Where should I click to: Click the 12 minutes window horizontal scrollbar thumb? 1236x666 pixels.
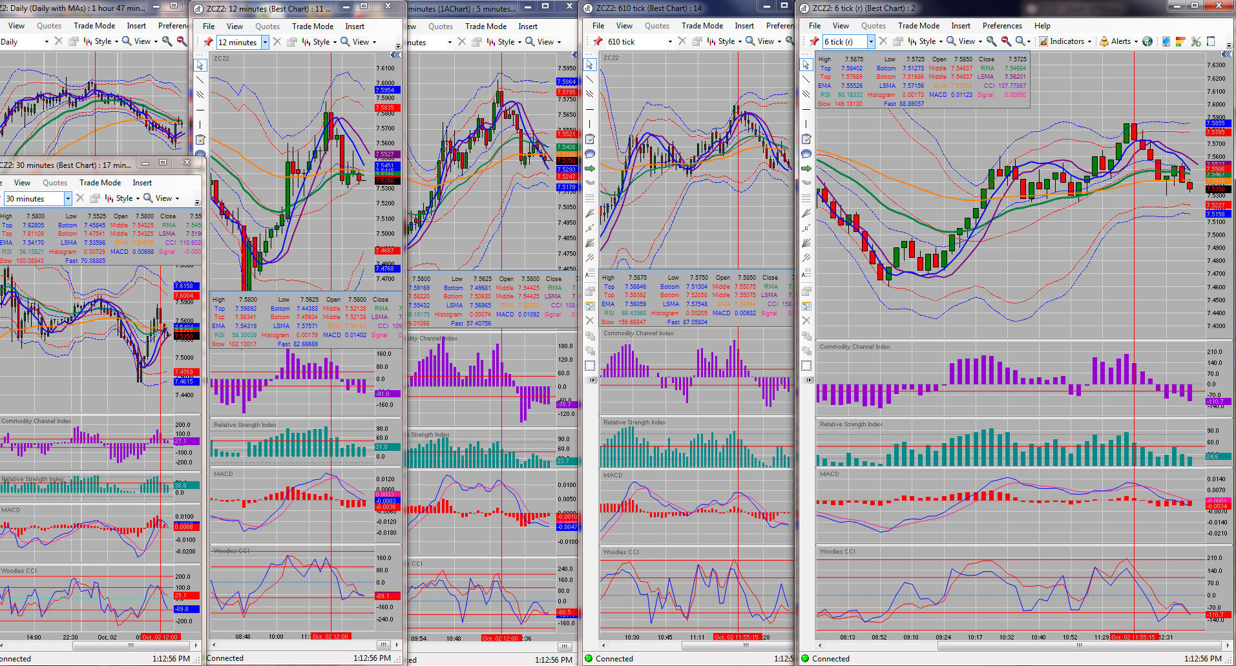(x=383, y=645)
